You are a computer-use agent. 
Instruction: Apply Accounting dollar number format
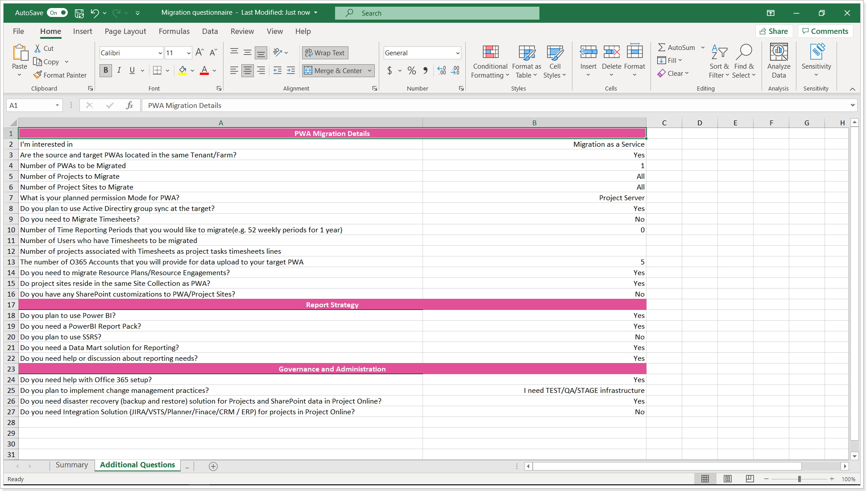pos(389,70)
